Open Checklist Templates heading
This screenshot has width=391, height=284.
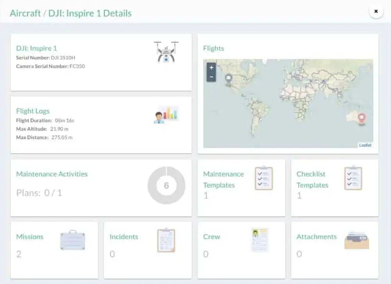[312, 180]
